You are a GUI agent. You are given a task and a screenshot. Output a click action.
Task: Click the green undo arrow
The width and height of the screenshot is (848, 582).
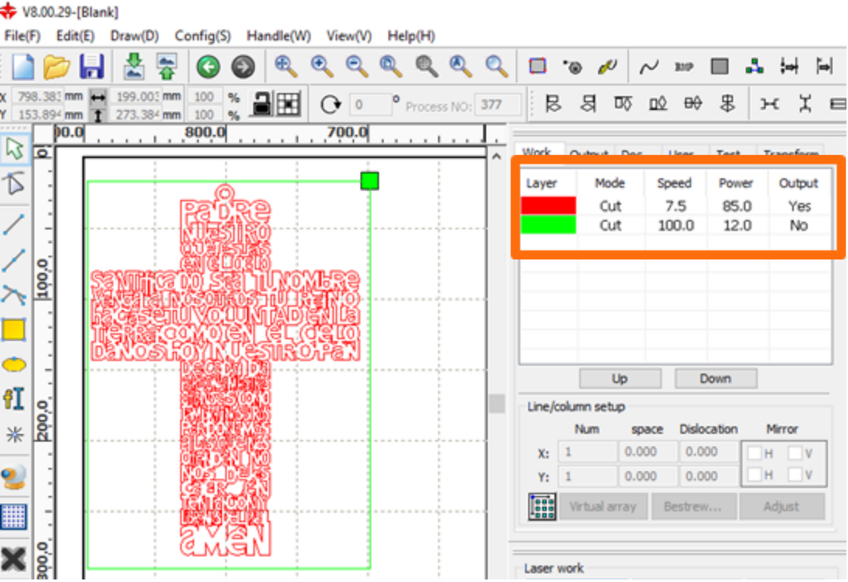coord(208,66)
